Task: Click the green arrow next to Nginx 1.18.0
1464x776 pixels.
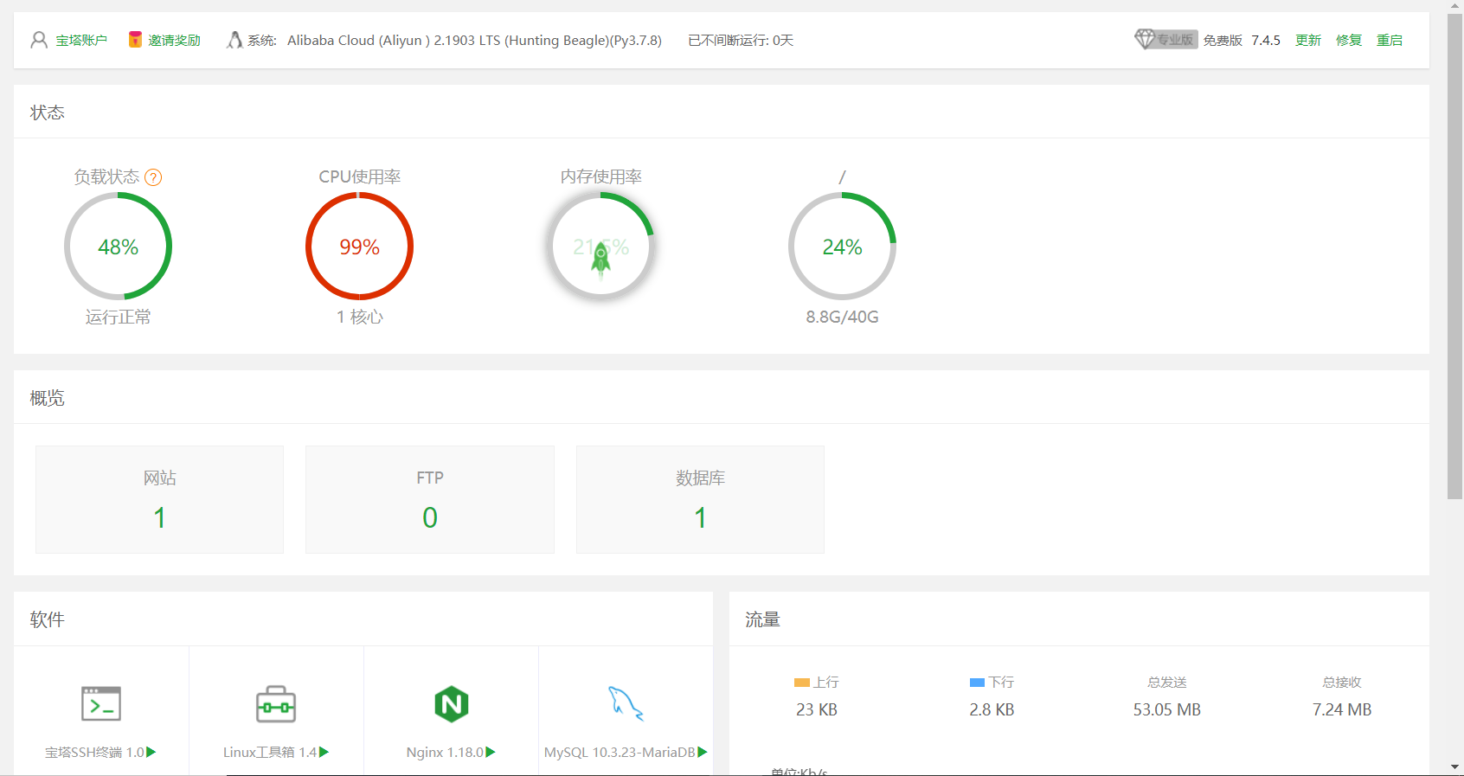Action: pos(491,752)
